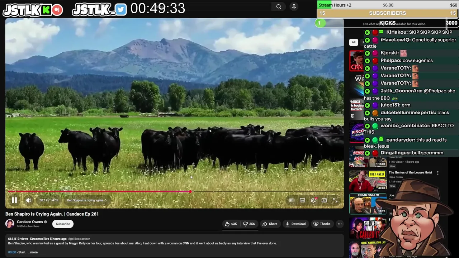Click the username 'dulcebelluminexpertis' in chat
This screenshot has height=258, width=459.
pos(408,113)
